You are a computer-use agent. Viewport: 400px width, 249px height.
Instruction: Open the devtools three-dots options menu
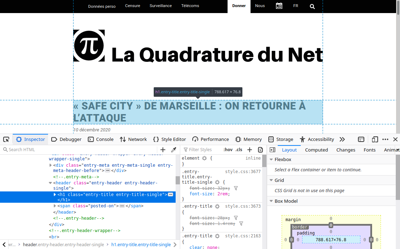click(x=385, y=140)
